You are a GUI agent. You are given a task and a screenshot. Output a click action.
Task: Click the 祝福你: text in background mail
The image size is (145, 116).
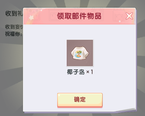tap(13, 34)
